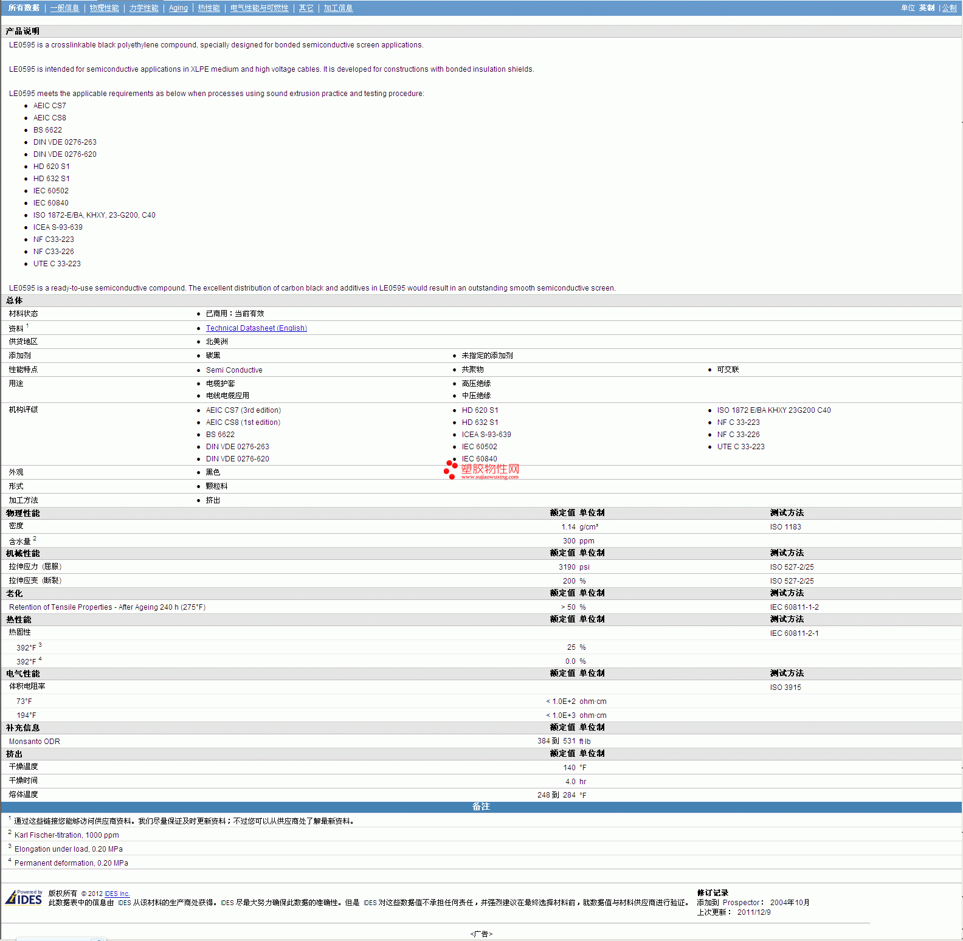Image resolution: width=963 pixels, height=941 pixels.
Task: Click the Prospector link in revision record
Action: pos(741,903)
